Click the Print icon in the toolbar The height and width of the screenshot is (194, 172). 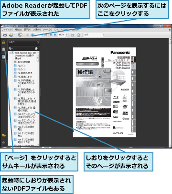(x=5, y=34)
